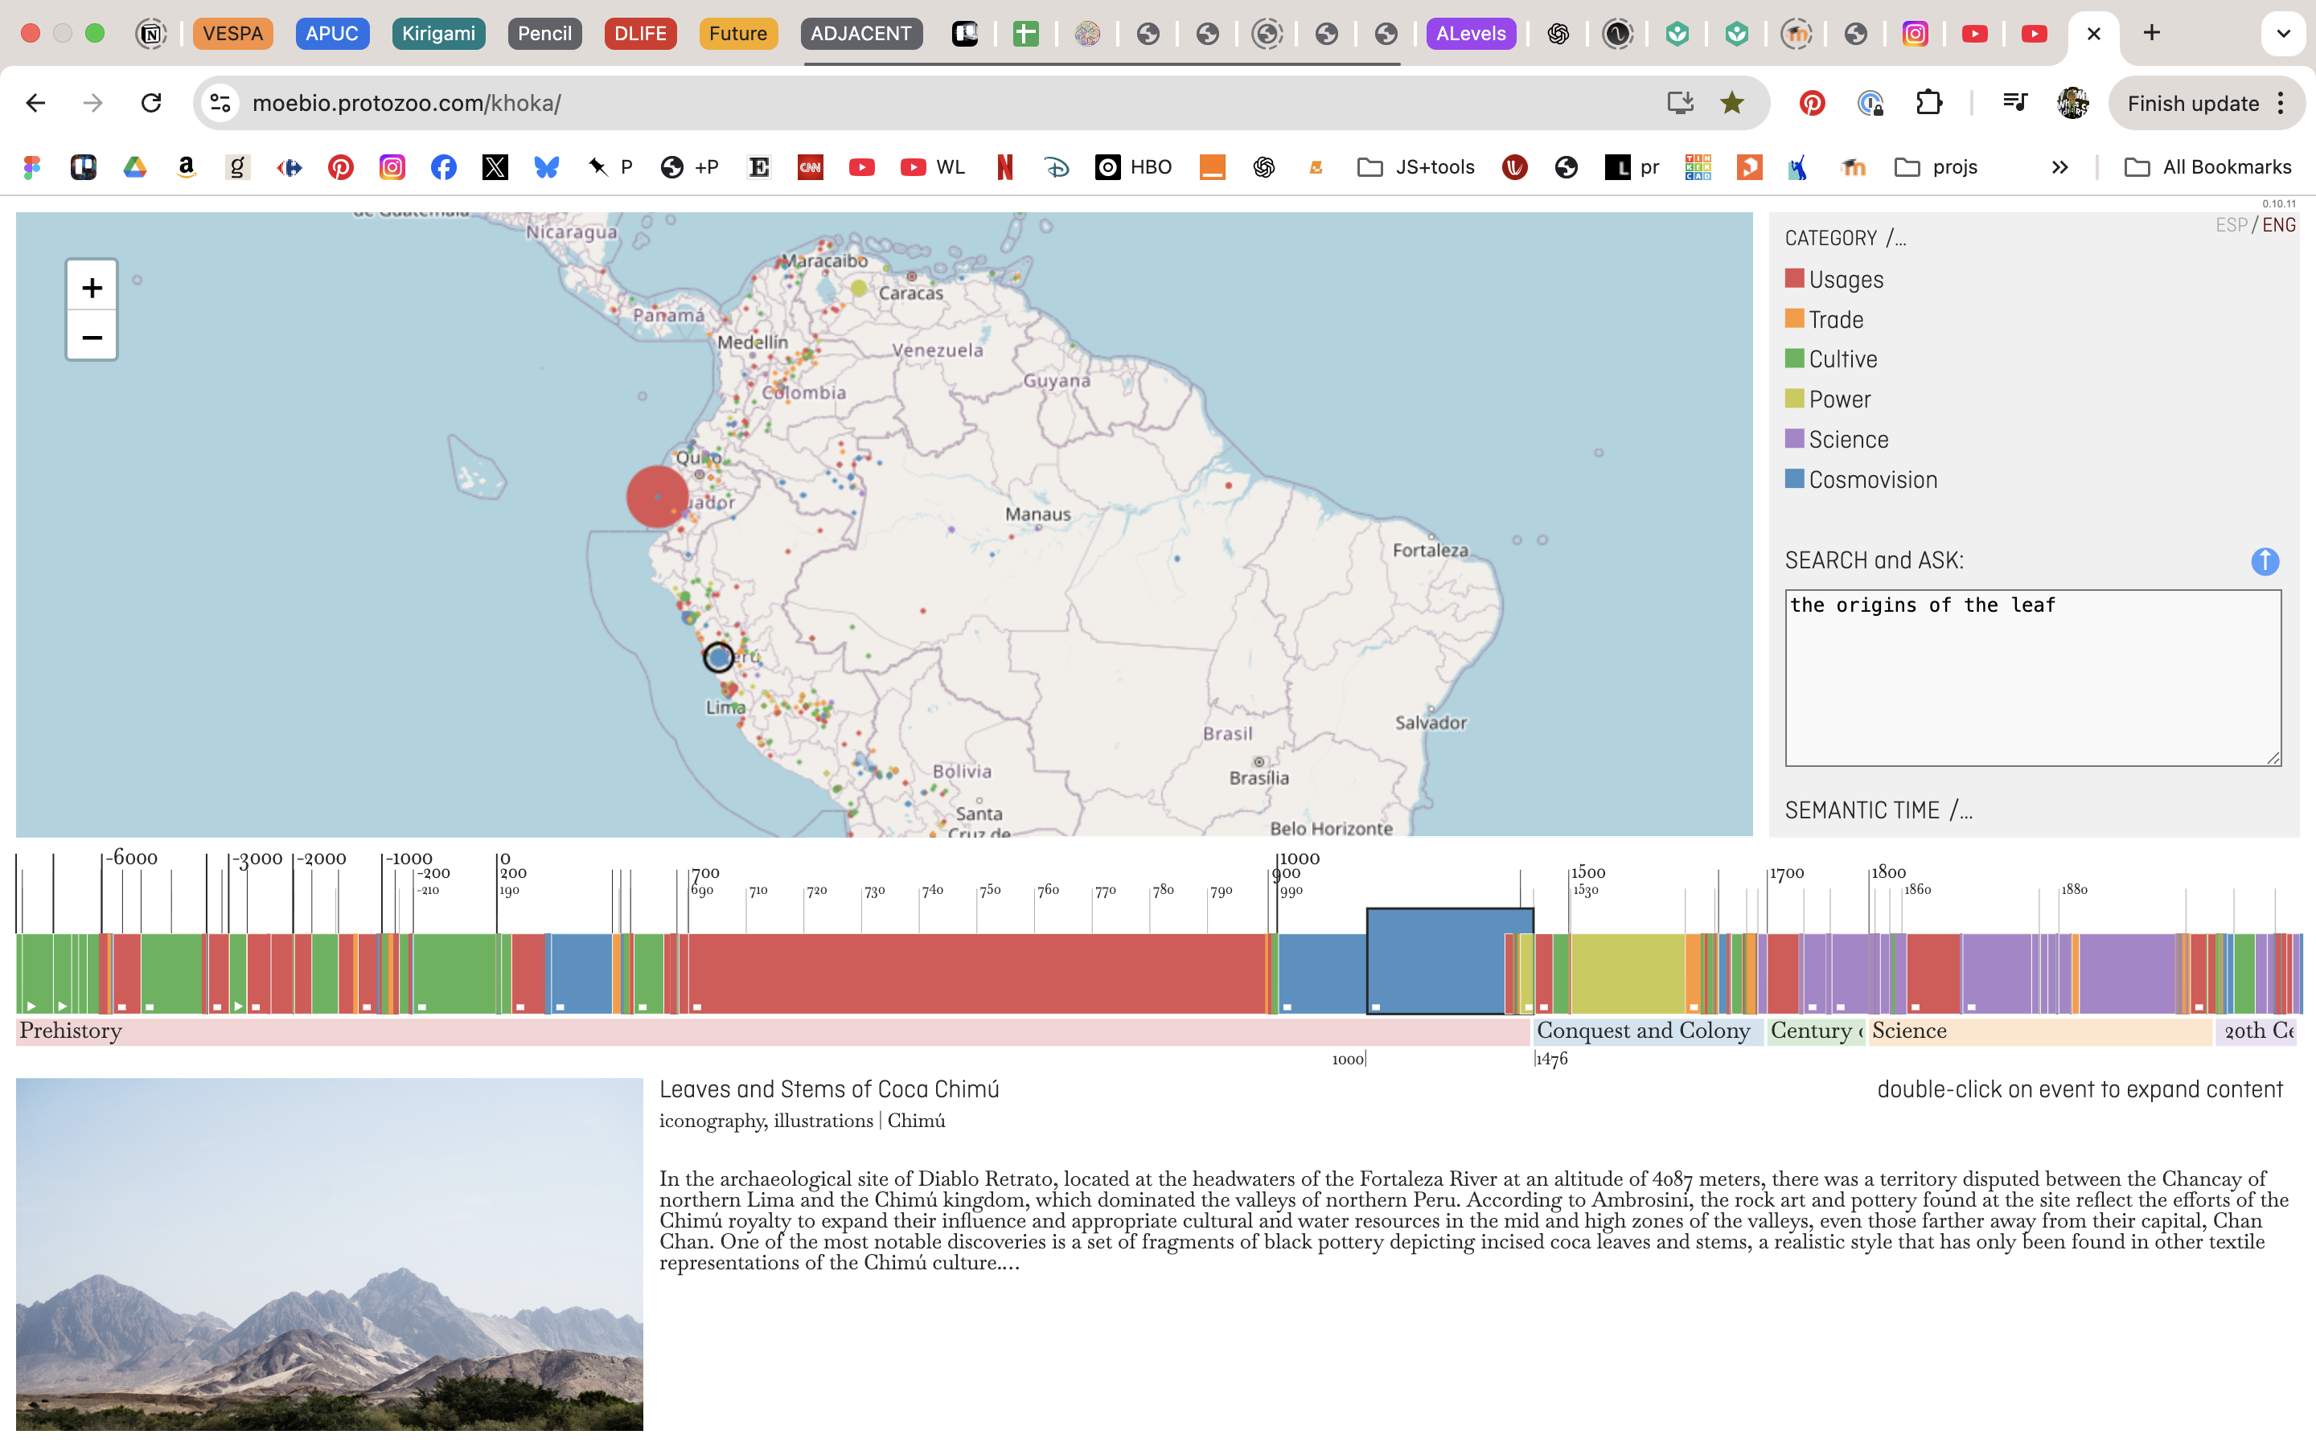Screen dimensions: 2316x1447
Task: Click the install app icon in address bar
Action: tap(1680, 104)
